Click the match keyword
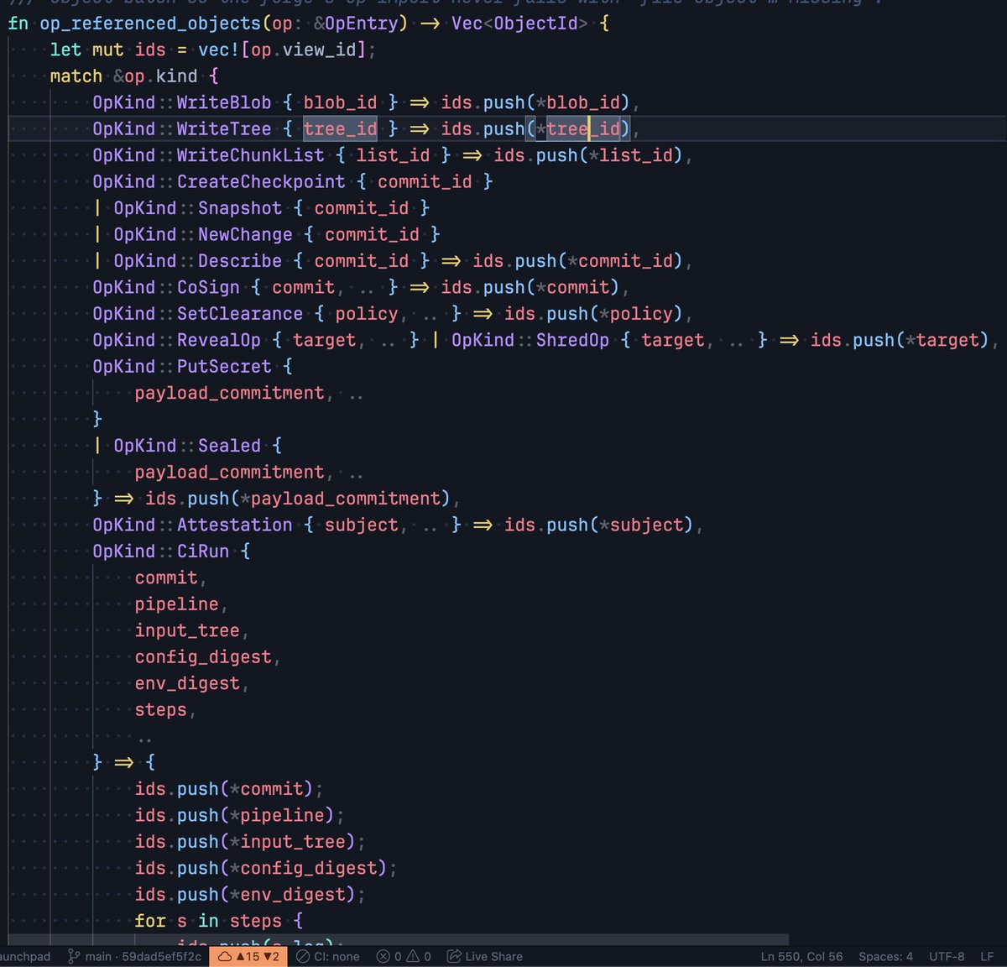The width and height of the screenshot is (1007, 967). coord(76,76)
